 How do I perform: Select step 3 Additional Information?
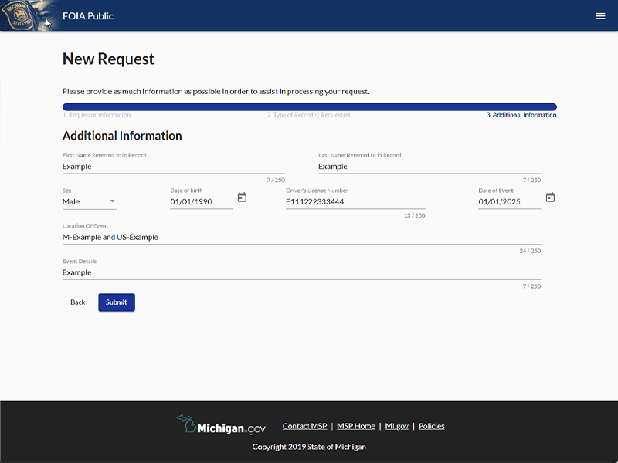pos(521,115)
